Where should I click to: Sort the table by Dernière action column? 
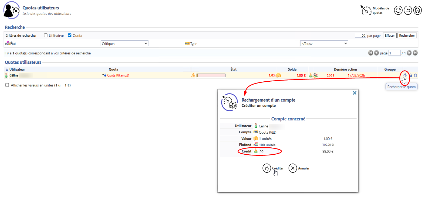[x=345, y=69]
